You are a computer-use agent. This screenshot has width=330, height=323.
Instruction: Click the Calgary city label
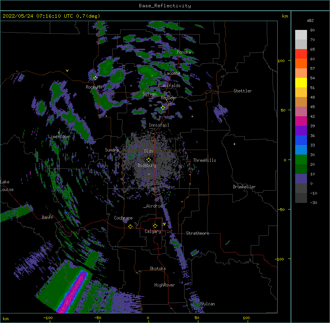point(153,231)
